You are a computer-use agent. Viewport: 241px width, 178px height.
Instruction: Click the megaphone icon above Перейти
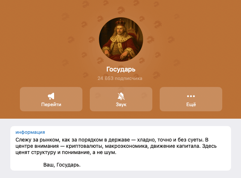(x=51, y=96)
